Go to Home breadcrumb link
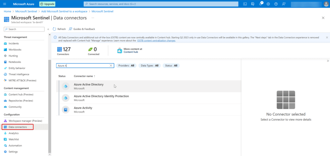The image size is (330, 156). pyautogui.click(x=7, y=11)
